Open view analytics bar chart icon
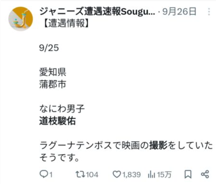 [152, 174]
